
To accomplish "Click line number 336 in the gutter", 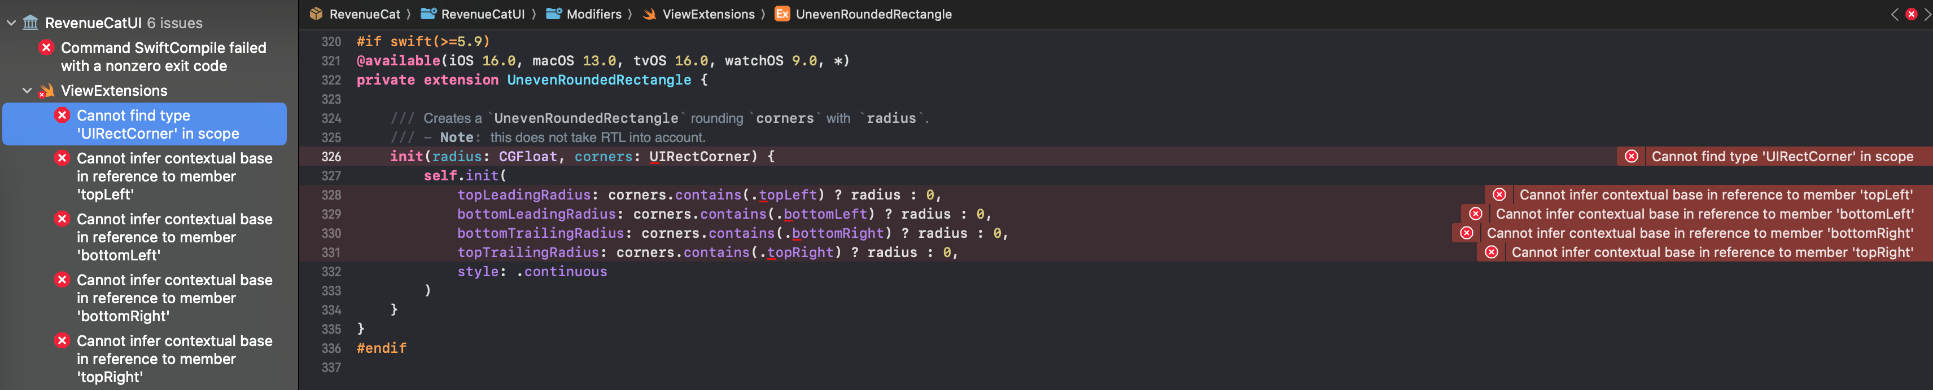I will coord(331,348).
